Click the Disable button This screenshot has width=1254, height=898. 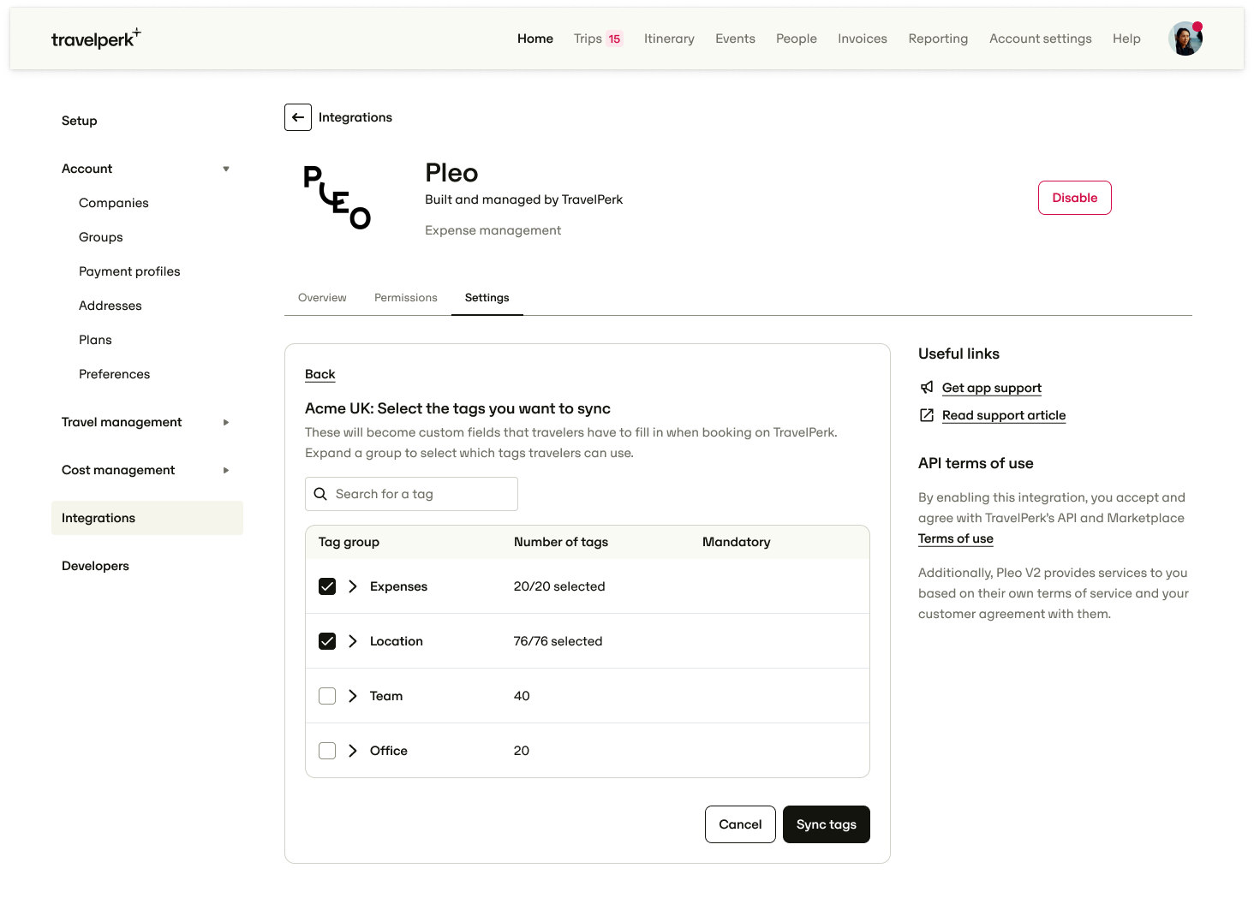(1075, 198)
